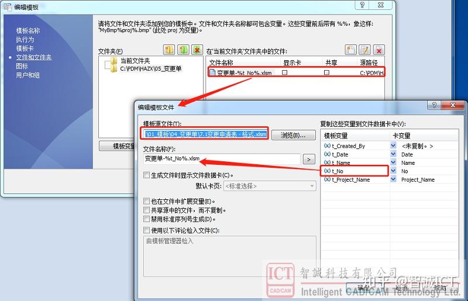Image resolution: width=468 pixels, height=301 pixels.
Task: Click the new folder icon above folder tree
Action: pos(169,50)
